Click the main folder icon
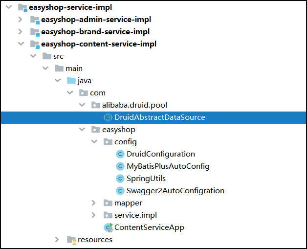The image size is (307, 249). click(x=59, y=68)
